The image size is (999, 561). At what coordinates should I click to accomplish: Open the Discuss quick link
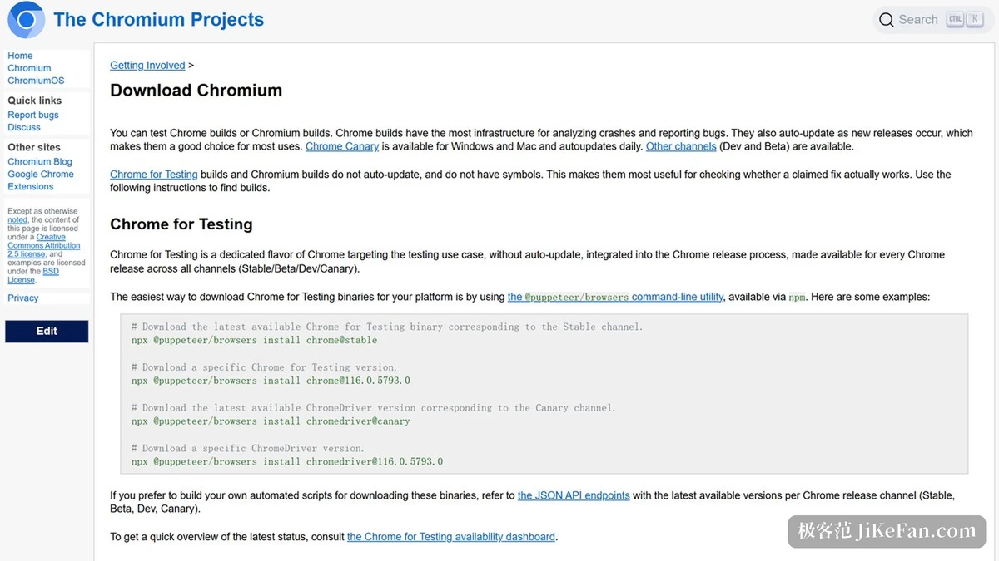[24, 128]
